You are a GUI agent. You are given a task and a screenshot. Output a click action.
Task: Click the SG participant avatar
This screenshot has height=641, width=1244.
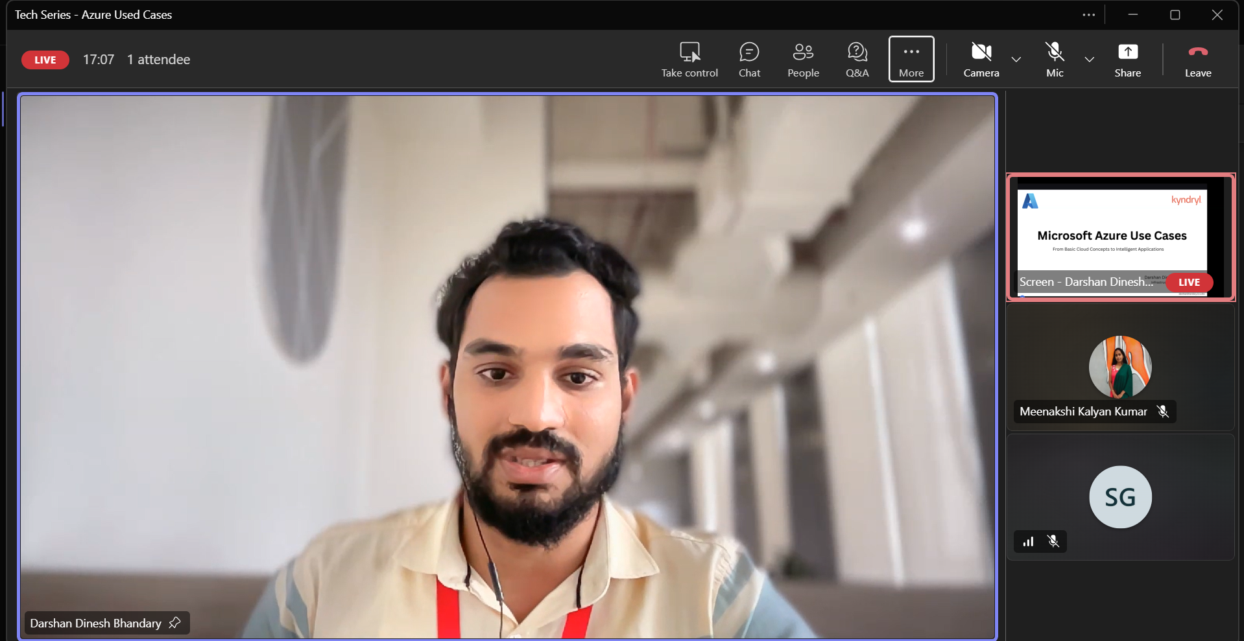coord(1120,497)
